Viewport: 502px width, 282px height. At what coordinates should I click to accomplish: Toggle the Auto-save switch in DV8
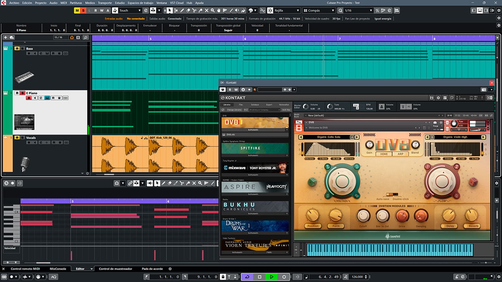[x=392, y=194]
